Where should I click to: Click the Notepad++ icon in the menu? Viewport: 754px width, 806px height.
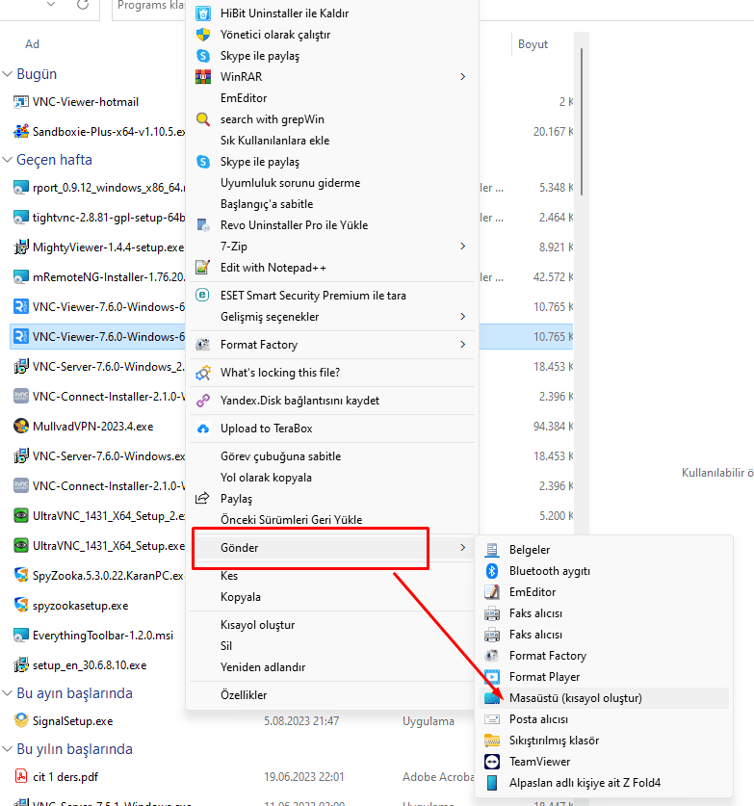[203, 268]
